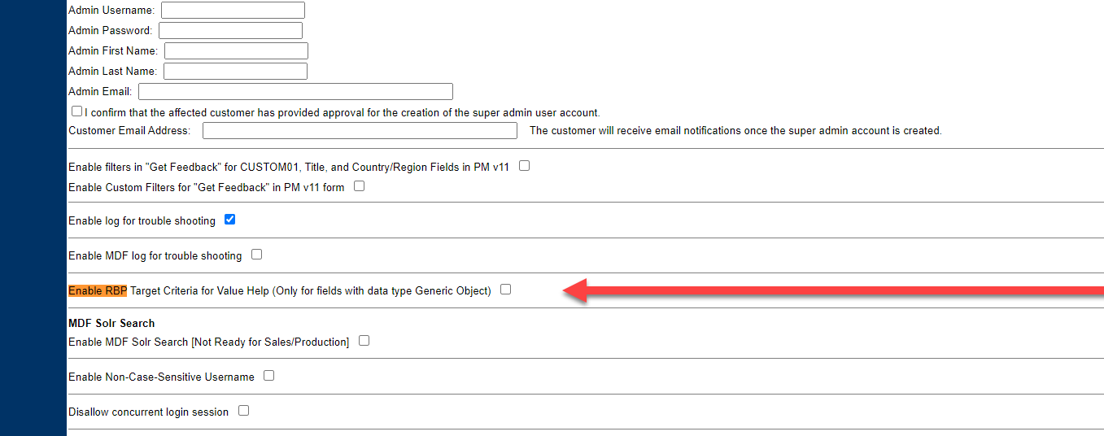
Task: Uncheck Enable log for trouble shooting
Action: [x=229, y=220]
